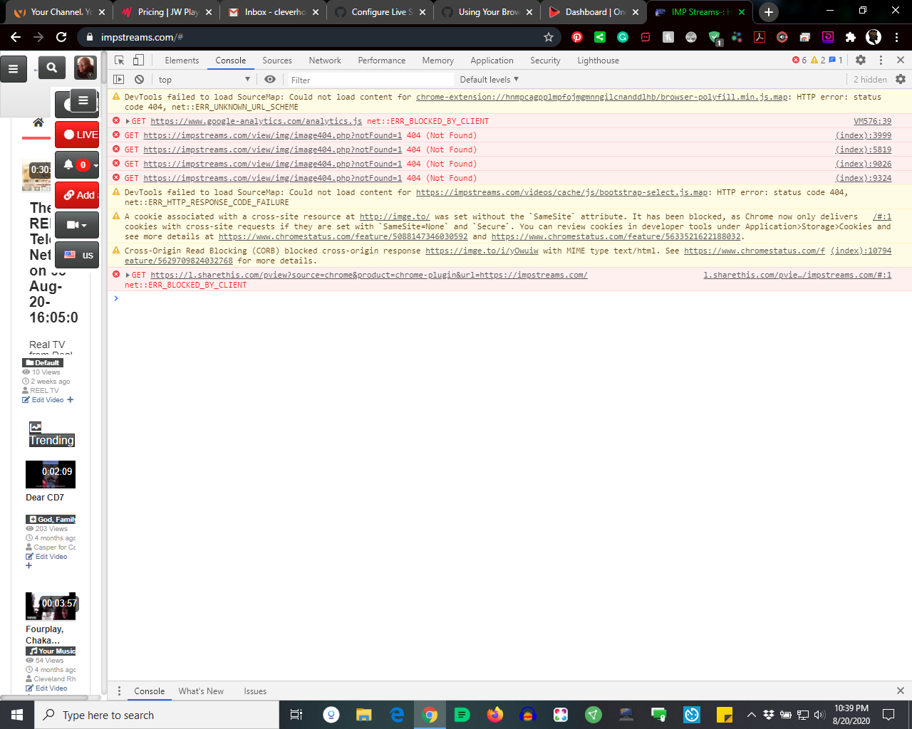
Task: Click the home icon in the sidebar
Action: tap(38, 121)
